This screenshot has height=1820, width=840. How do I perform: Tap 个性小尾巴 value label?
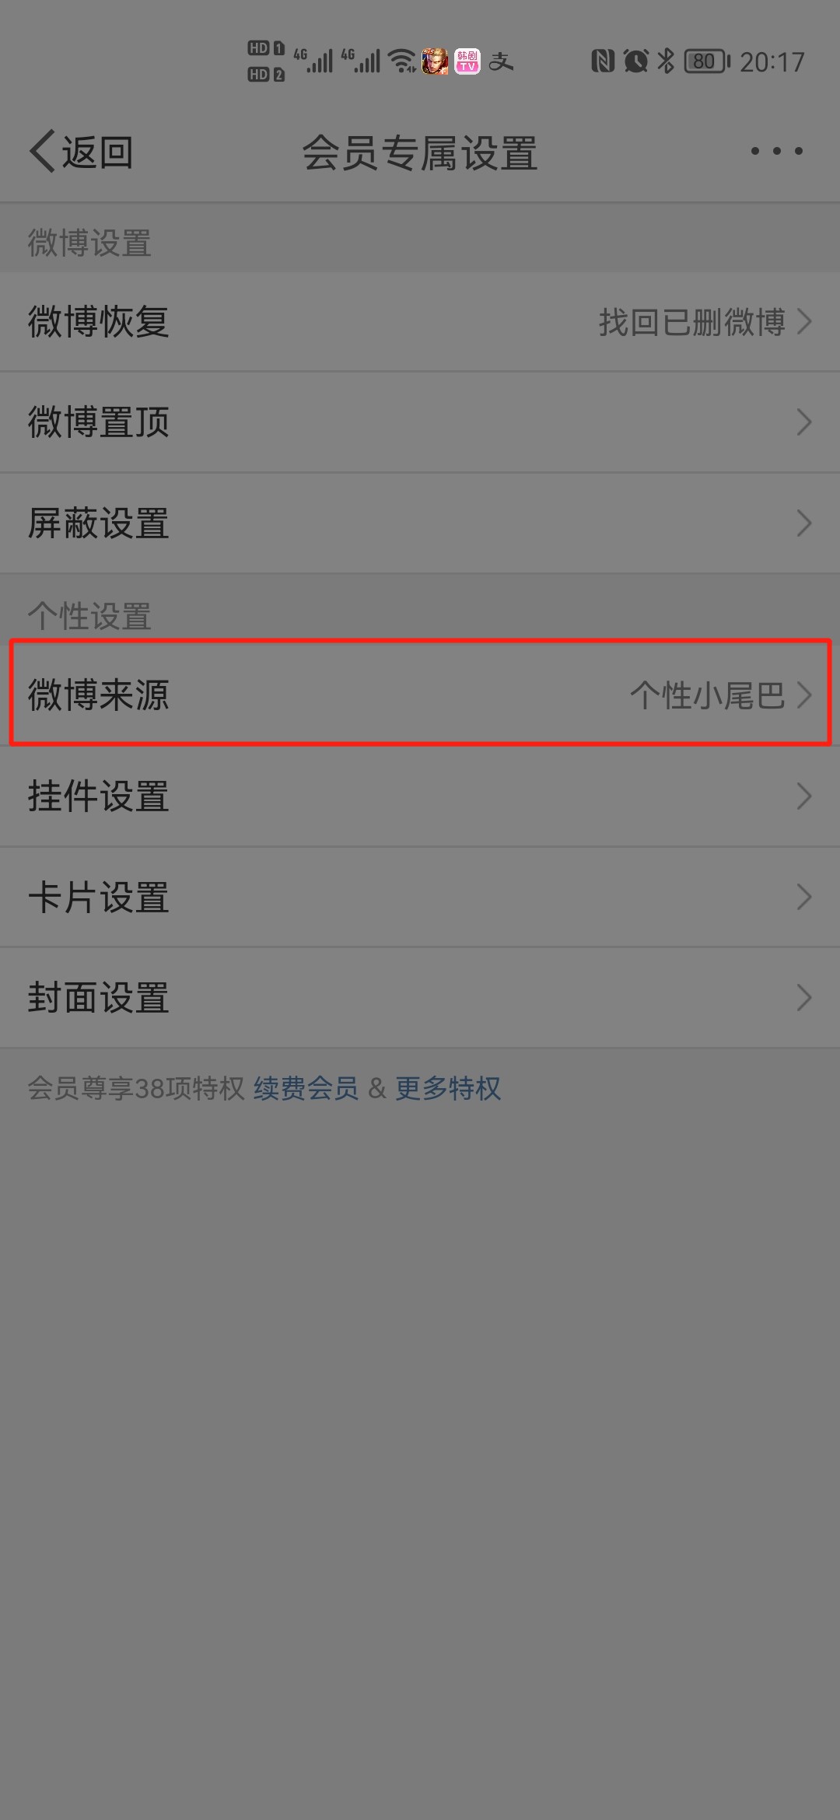708,695
